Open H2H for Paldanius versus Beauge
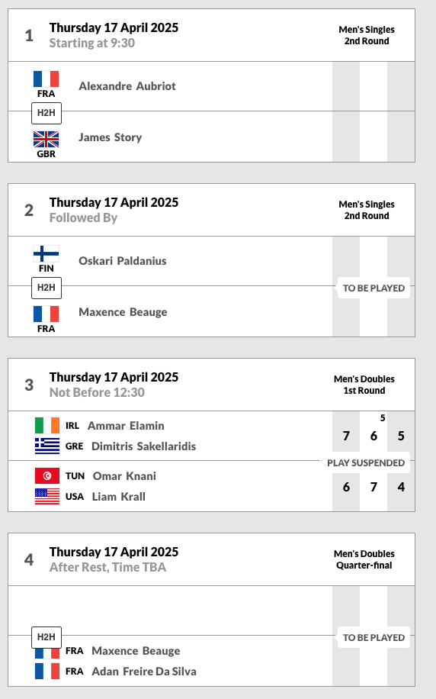This screenshot has height=699, width=436. pyautogui.click(x=46, y=288)
